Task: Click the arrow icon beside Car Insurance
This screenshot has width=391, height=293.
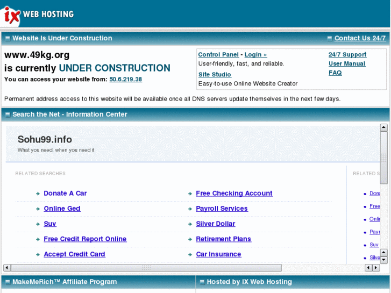Action: [x=190, y=255]
